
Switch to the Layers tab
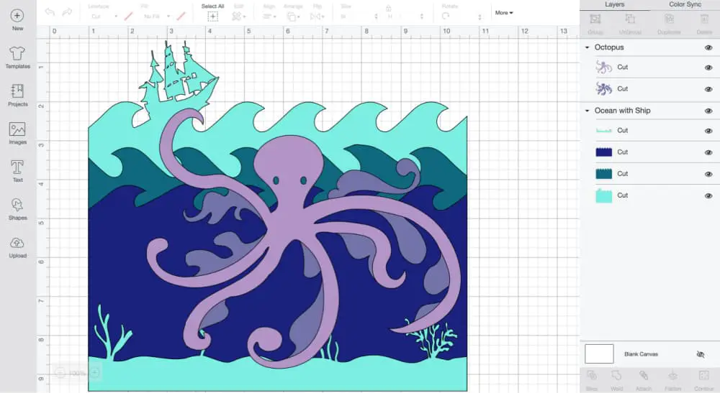[x=614, y=4]
